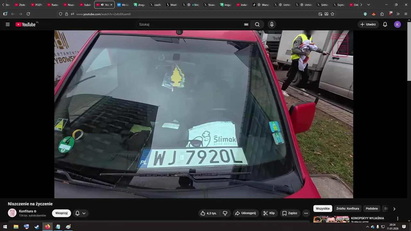Like the video (4,3 tys.)

208,213
